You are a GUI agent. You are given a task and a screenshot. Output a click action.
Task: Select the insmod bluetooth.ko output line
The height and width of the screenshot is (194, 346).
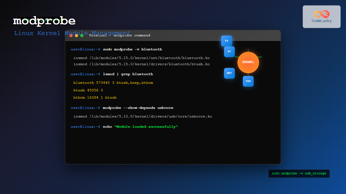point(141,58)
